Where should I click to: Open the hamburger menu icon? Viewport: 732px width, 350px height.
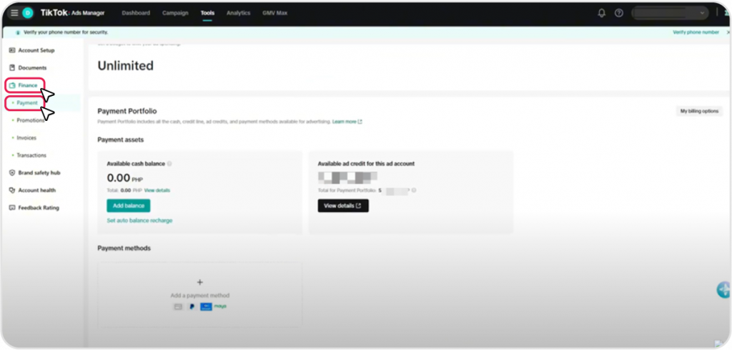[14, 13]
